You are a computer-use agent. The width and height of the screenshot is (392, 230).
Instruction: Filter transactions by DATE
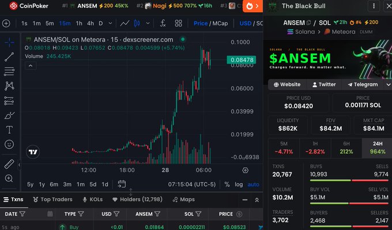(22, 214)
